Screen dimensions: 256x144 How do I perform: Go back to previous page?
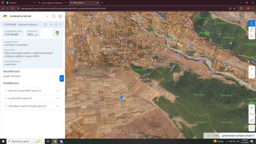click(3, 8)
